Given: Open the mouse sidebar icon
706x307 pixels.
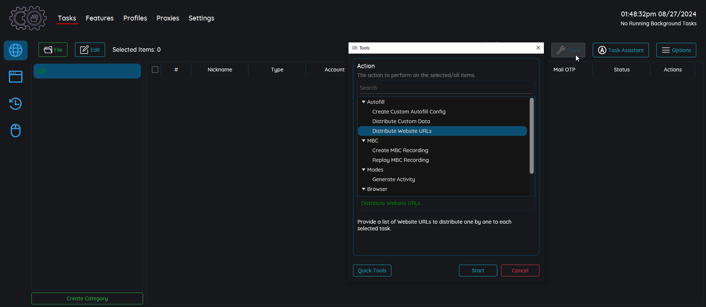Looking at the screenshot, I should (16, 131).
